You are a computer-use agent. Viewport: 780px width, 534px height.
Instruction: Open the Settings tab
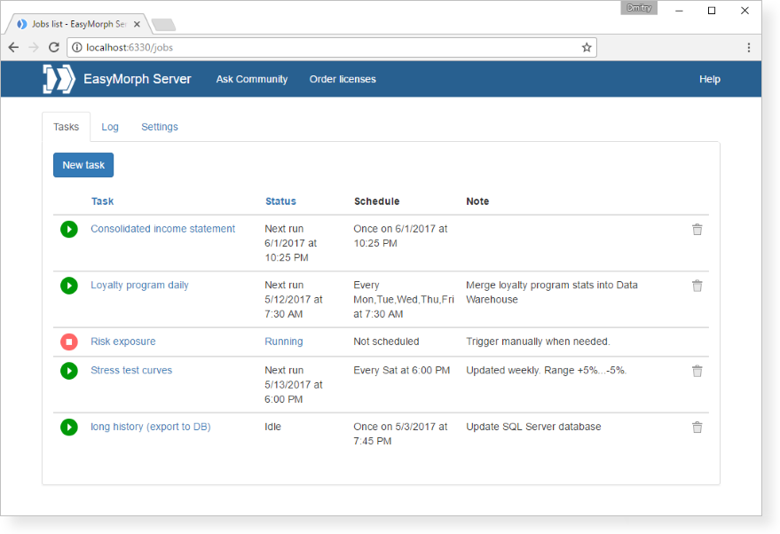pos(160,127)
